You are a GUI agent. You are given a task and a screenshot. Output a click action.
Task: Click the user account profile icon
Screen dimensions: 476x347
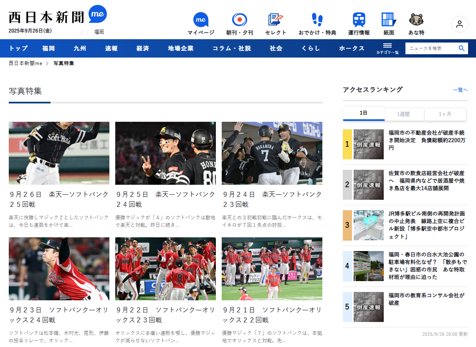click(459, 24)
